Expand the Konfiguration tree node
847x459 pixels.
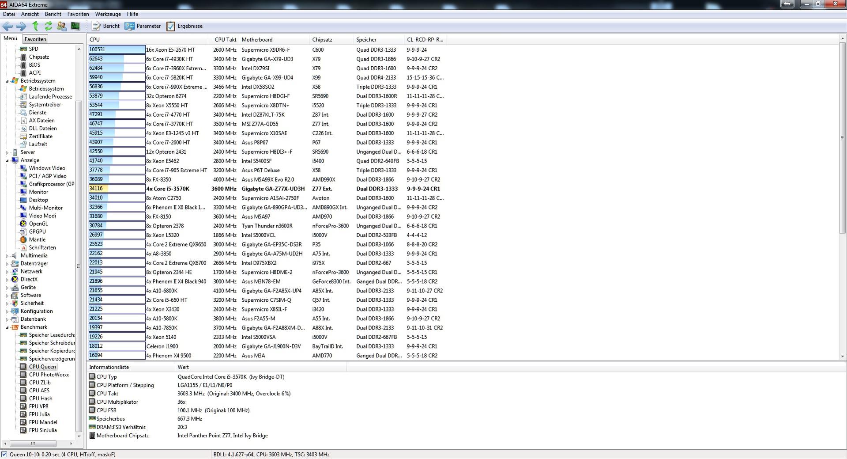pos(8,311)
